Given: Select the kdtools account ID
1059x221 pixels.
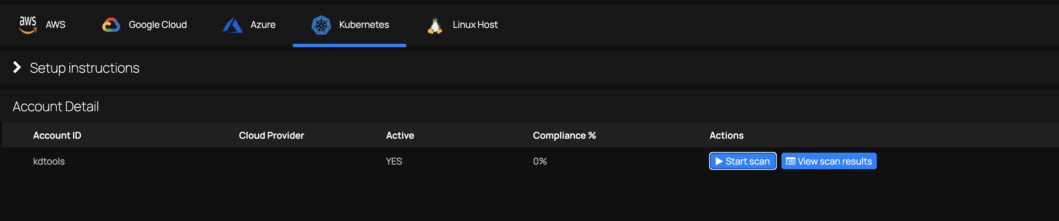Looking at the screenshot, I should (x=48, y=161).
